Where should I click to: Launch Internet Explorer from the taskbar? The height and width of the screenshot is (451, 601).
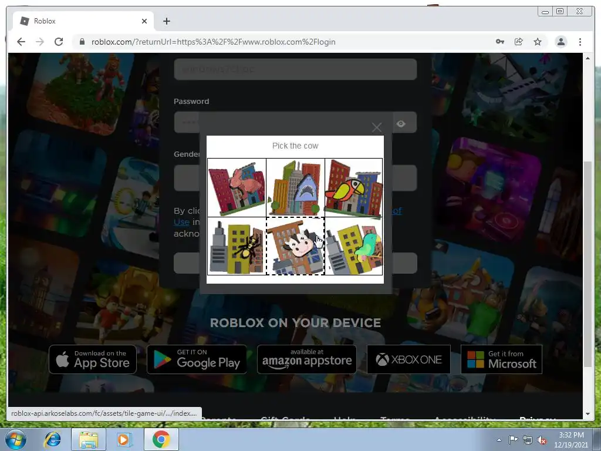point(52,439)
